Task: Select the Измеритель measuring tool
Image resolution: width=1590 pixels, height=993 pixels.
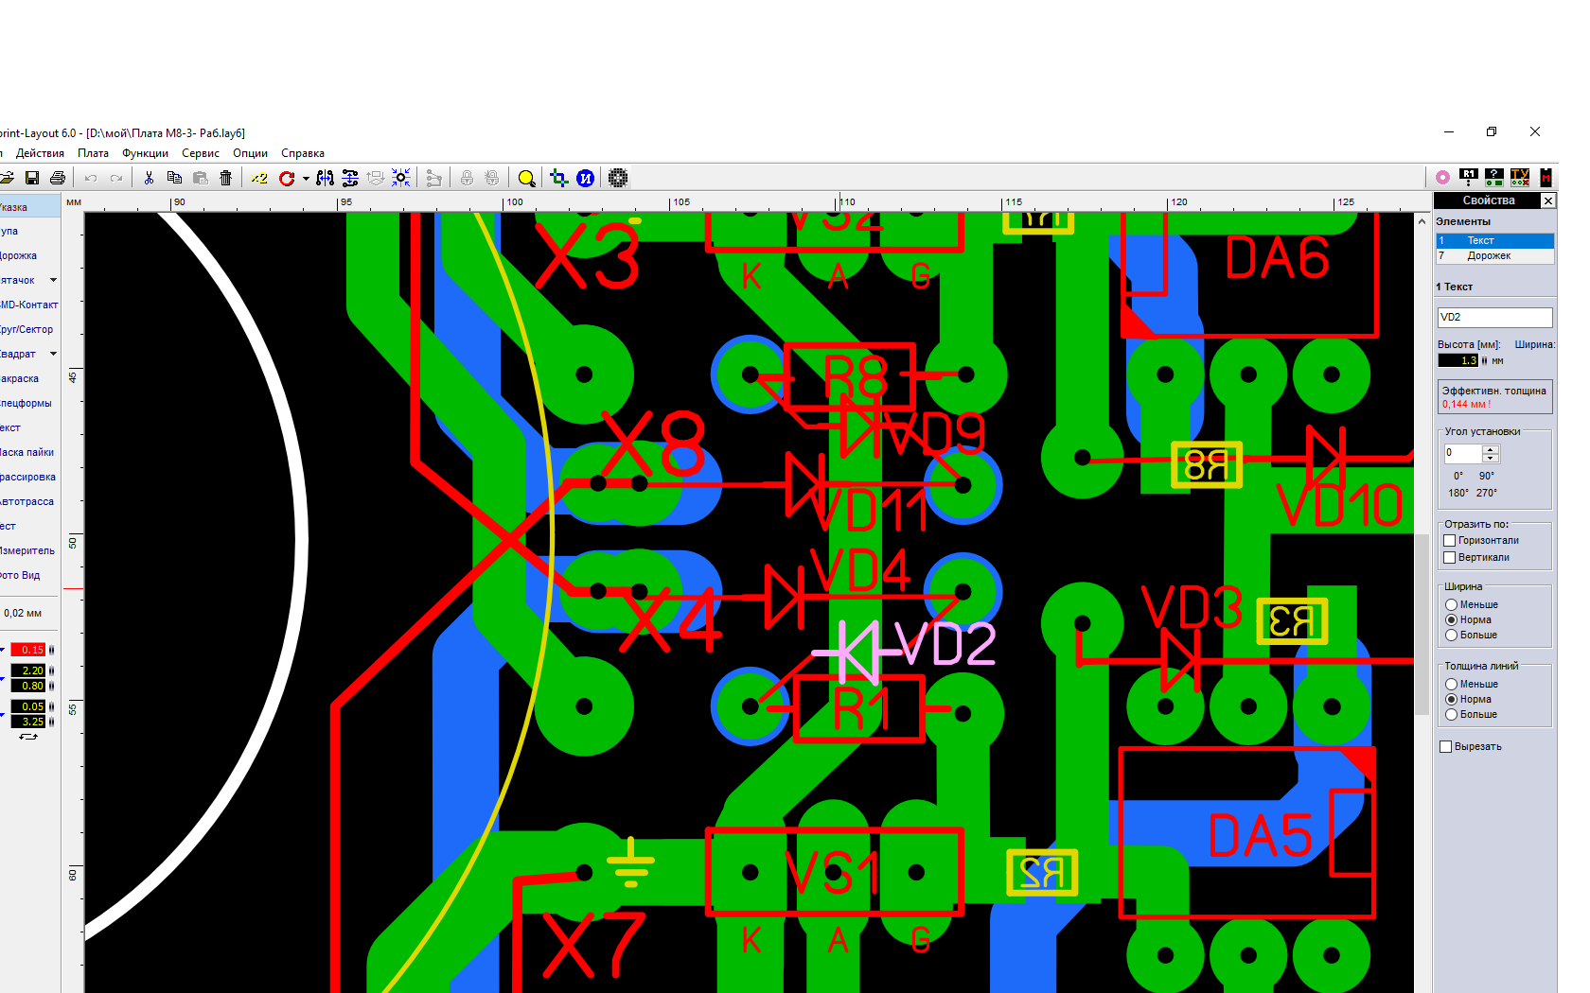Action: click(29, 550)
